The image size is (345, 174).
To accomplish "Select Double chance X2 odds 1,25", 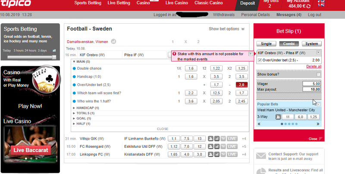I will tap(241, 68).
